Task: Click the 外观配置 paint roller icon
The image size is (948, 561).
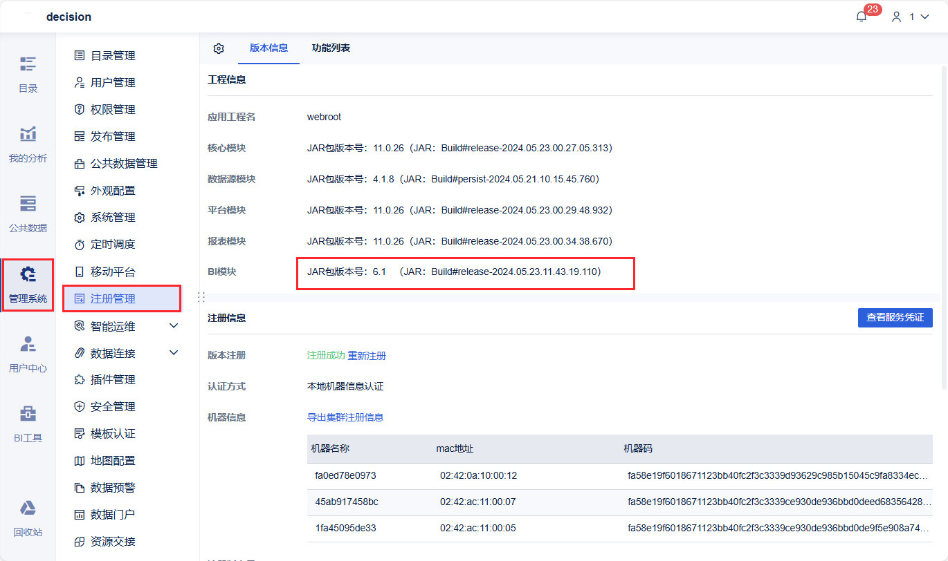Action: [80, 190]
